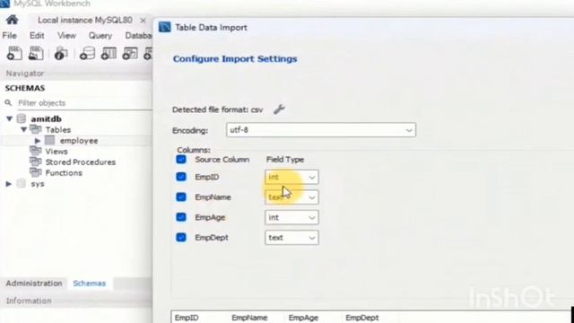This screenshot has width=574, height=323.
Task: Click the Filter objects search field
Action: [x=84, y=103]
